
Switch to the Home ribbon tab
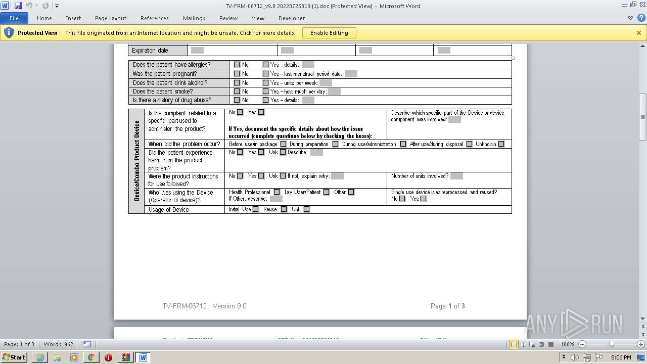(x=44, y=18)
